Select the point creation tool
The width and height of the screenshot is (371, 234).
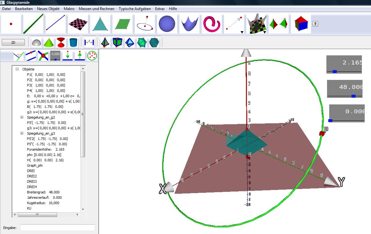point(11,24)
